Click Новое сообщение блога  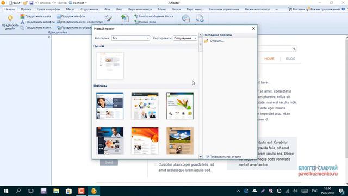point(153,16)
